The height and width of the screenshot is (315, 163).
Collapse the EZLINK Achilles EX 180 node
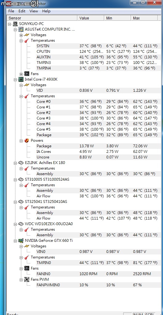[x=15, y=163]
